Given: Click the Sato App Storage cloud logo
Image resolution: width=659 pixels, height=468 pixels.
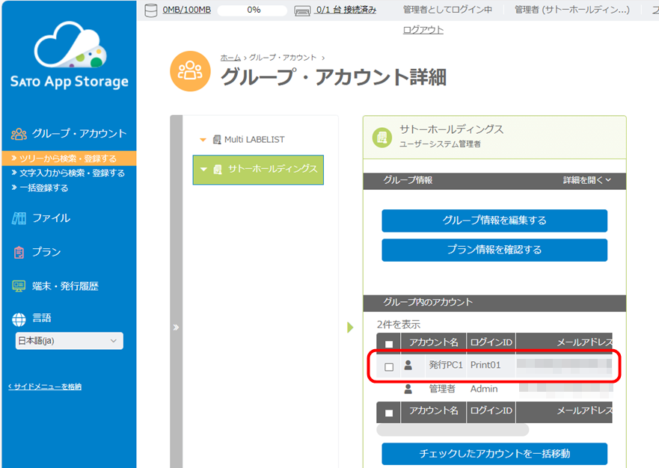Looking at the screenshot, I should coord(70,55).
